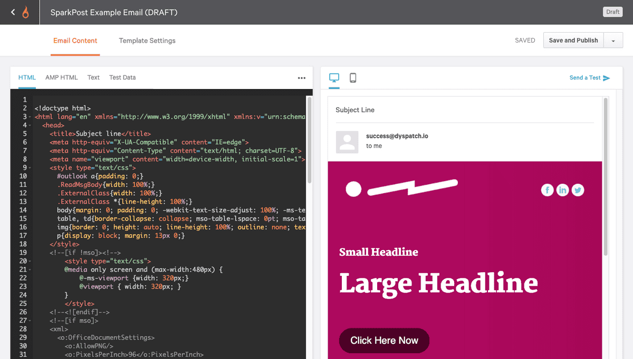
Task: Click the code editor vertical scrollbar
Action: 310,139
